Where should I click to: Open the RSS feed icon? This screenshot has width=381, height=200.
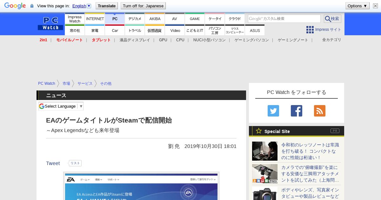pyautogui.click(x=320, y=111)
